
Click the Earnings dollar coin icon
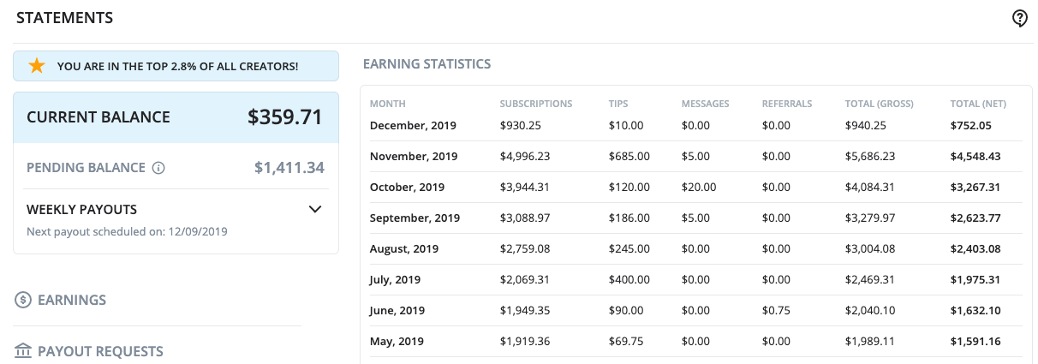(23, 300)
